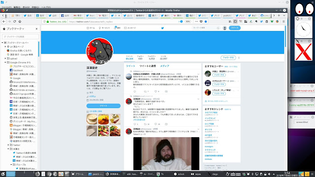
Task: Open the three-dot more menu beside Follow button
Action: coord(239,58)
